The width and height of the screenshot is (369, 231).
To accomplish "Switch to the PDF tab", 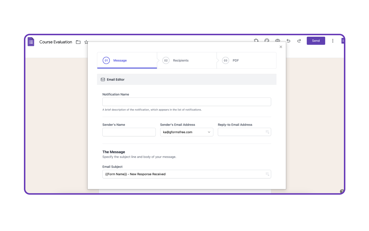I will pyautogui.click(x=236, y=60).
